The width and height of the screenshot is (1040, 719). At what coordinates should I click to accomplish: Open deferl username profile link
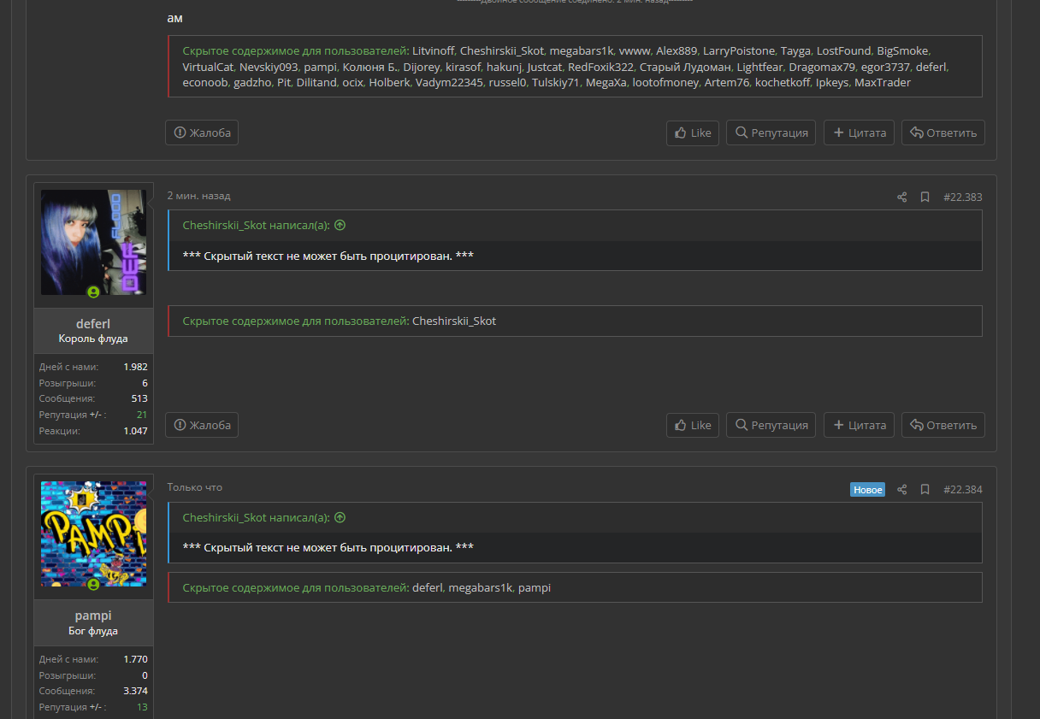coord(93,324)
